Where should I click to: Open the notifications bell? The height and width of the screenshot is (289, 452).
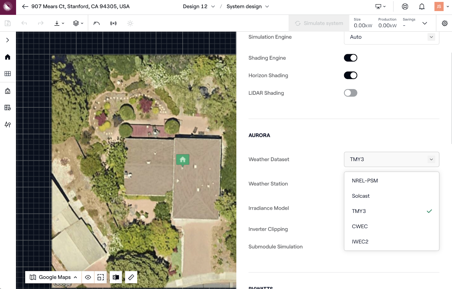(x=421, y=6)
